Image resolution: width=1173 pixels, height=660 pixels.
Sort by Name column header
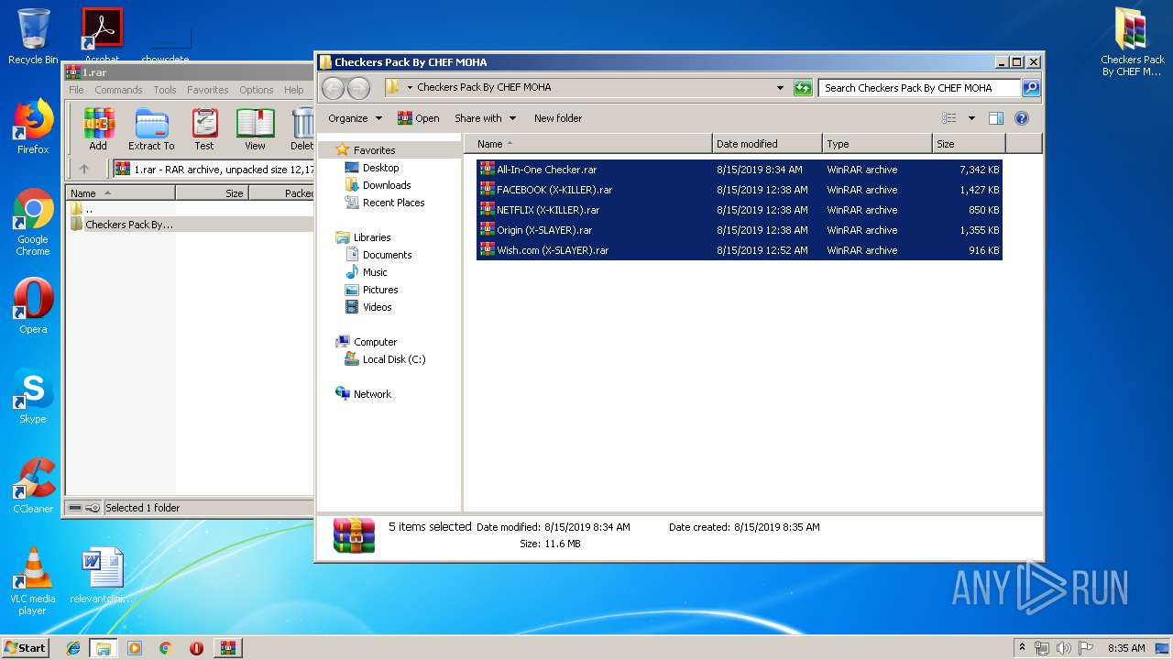(x=588, y=144)
